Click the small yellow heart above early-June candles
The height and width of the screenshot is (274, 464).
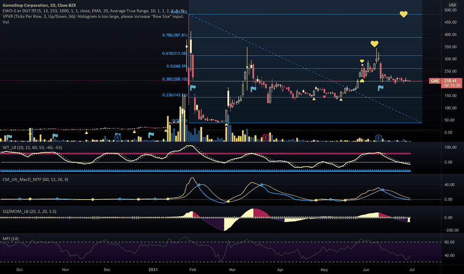(x=362, y=61)
